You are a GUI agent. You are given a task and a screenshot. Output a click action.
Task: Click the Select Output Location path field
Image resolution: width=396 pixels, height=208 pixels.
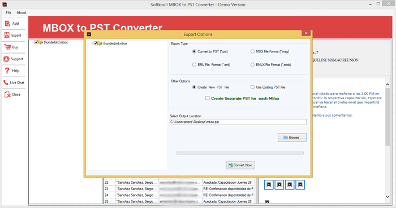(x=238, y=122)
